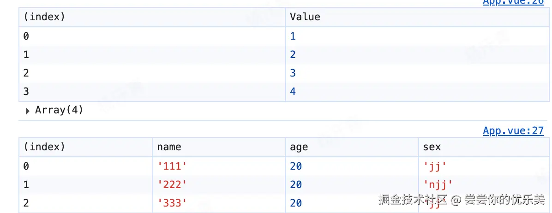Image resolution: width=552 pixels, height=213 pixels.
Task: Select the cell with value 1
Action: (293, 36)
